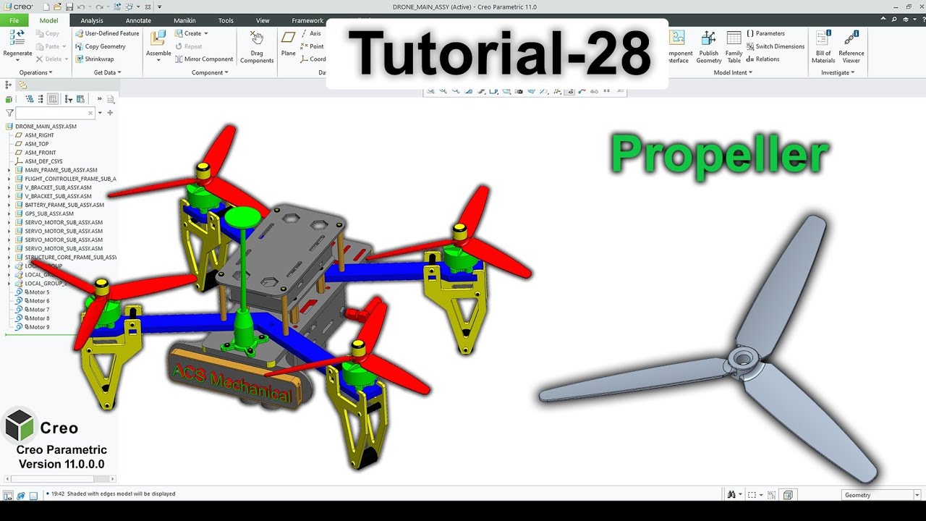Click the User-Defined Feature tool
Screen dimensions: 926x521
[x=107, y=33]
